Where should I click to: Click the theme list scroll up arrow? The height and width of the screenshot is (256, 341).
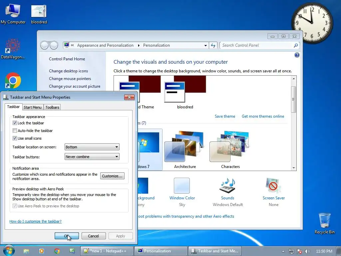tap(294, 79)
